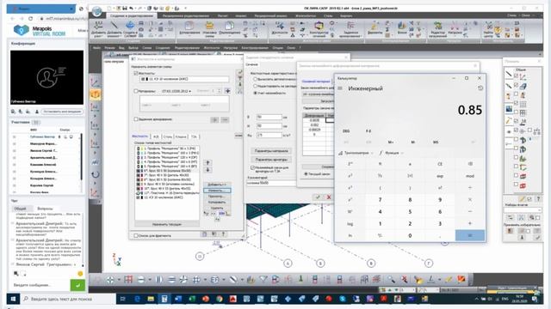Click the Упаковка схемы ribbon icon
The image size is (551, 309).
pyautogui.click(x=209, y=28)
